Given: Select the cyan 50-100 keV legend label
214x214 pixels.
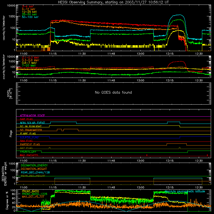Looking at the screenshot, I should (x=30, y=17).
